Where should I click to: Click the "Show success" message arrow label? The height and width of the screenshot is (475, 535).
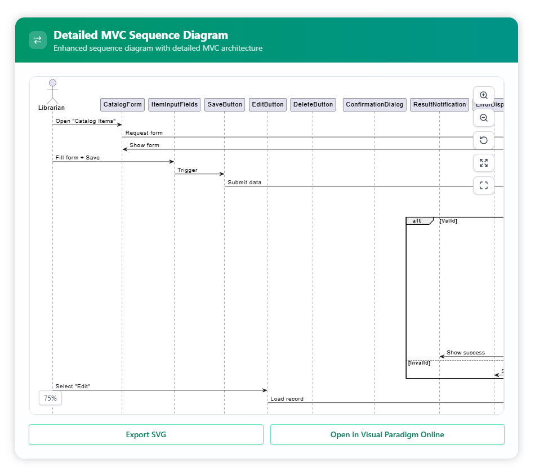pos(465,353)
